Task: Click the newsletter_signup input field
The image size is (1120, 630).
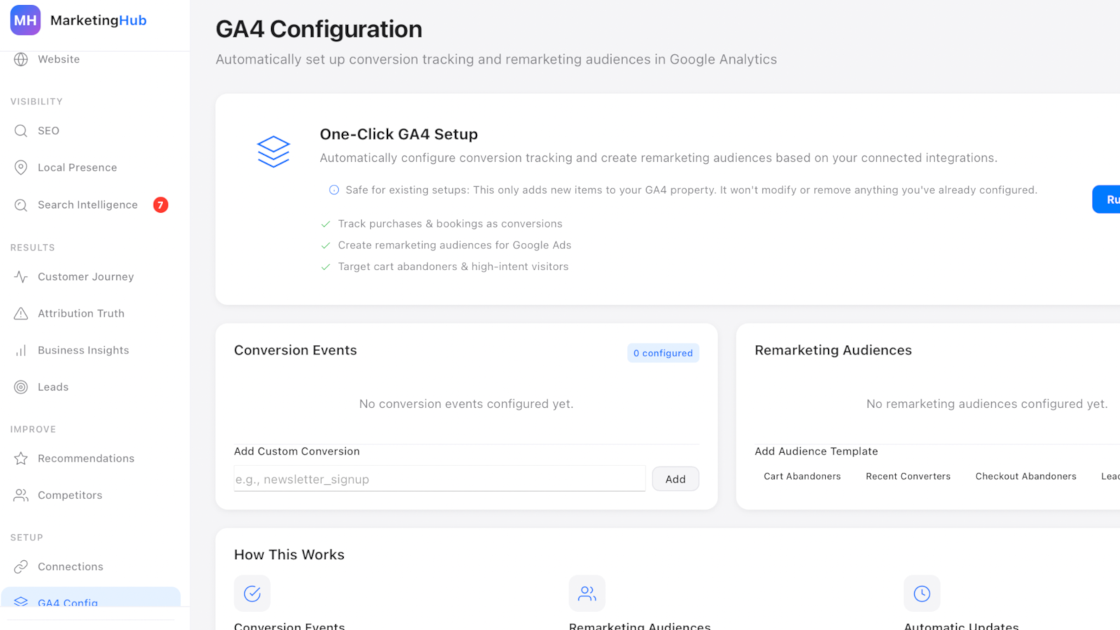Action: pos(439,479)
